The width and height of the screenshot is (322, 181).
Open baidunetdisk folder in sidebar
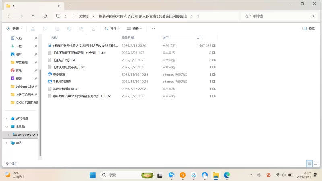coord(24,86)
